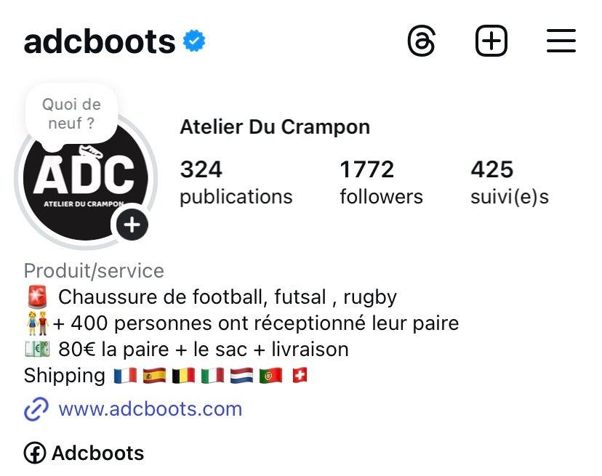This screenshot has width=602, height=476.
Task: Click the Produit/service category label
Action: 94,271
